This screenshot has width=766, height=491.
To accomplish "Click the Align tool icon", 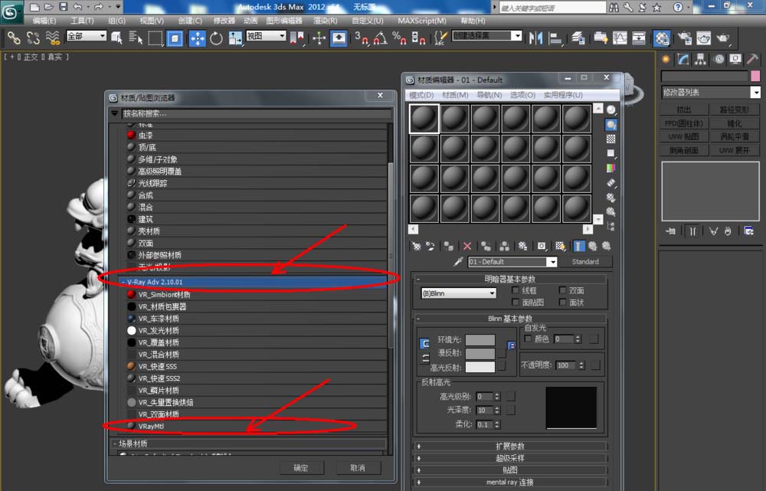I will coord(555,38).
